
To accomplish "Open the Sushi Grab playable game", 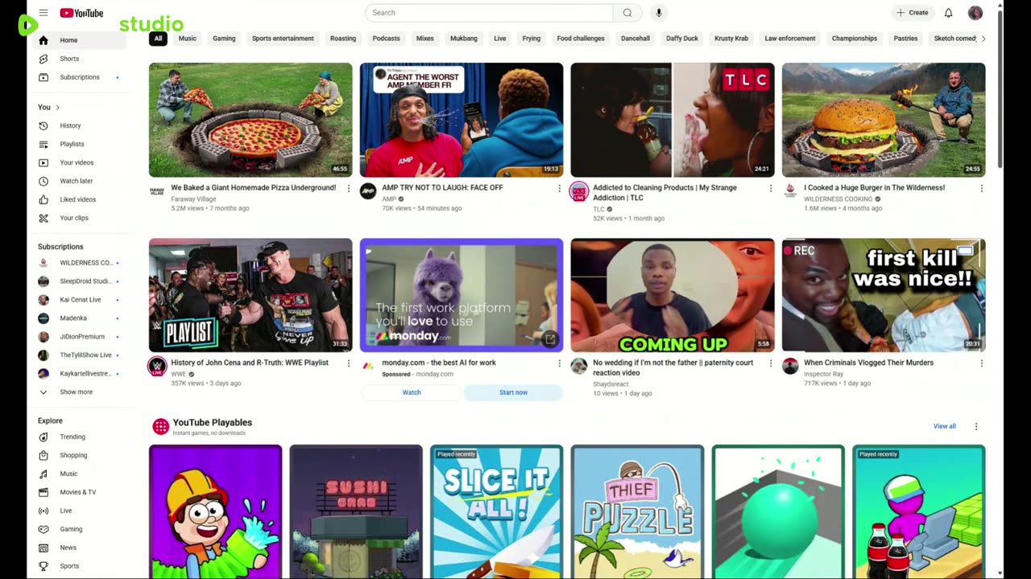I will point(356,511).
